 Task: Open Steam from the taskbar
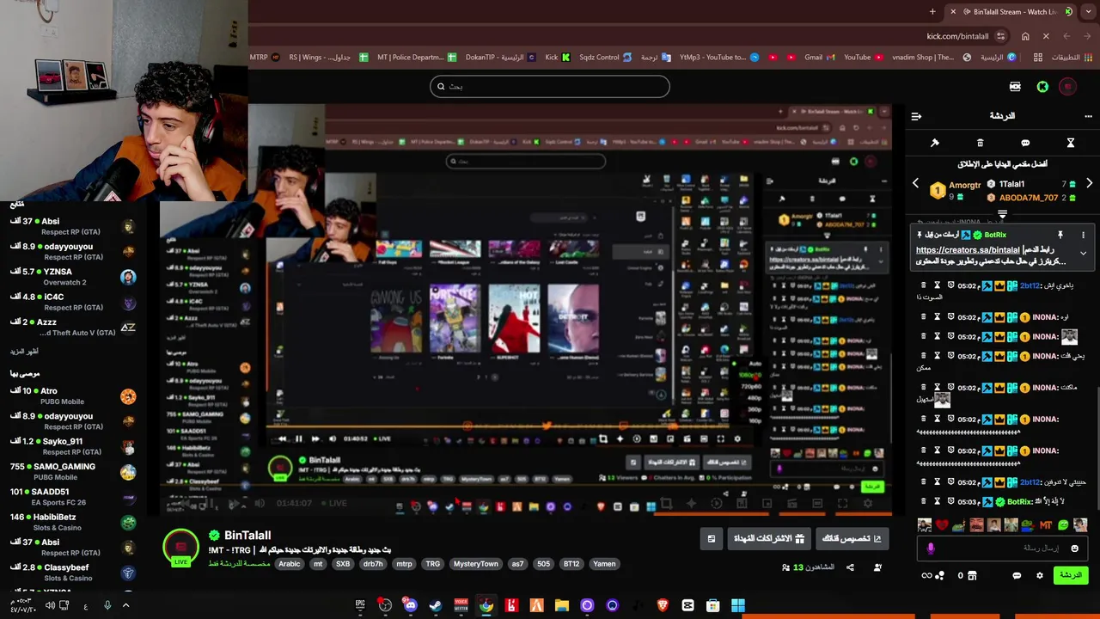click(436, 605)
